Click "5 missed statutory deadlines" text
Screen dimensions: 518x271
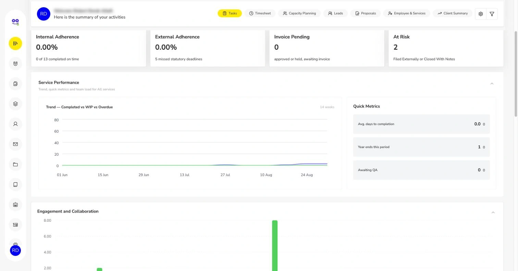pyautogui.click(x=178, y=59)
